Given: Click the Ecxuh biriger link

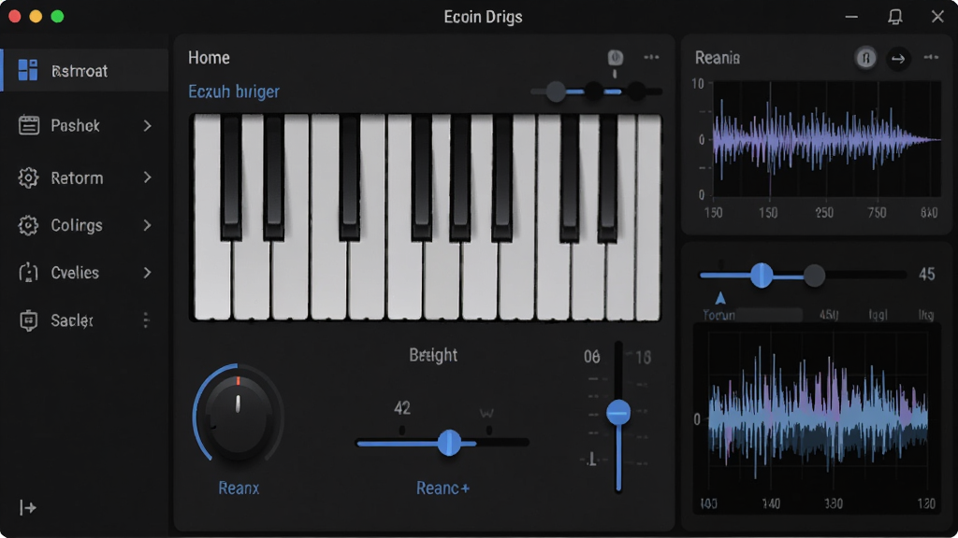Looking at the screenshot, I should pyautogui.click(x=233, y=92).
